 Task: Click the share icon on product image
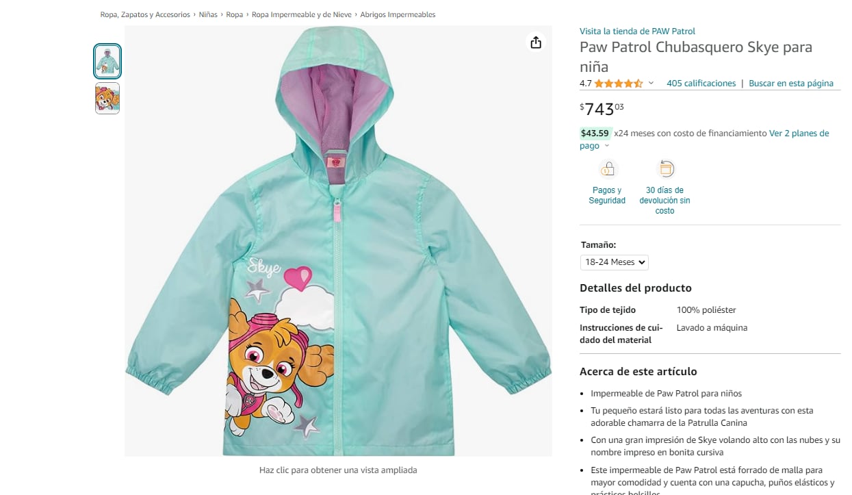click(x=536, y=42)
